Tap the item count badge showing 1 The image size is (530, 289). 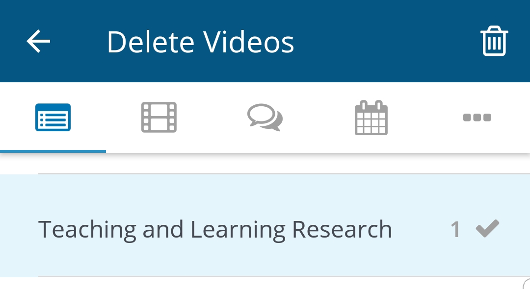click(455, 228)
